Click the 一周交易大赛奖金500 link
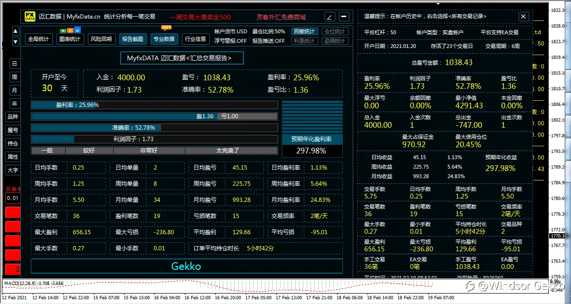 [x=200, y=17]
